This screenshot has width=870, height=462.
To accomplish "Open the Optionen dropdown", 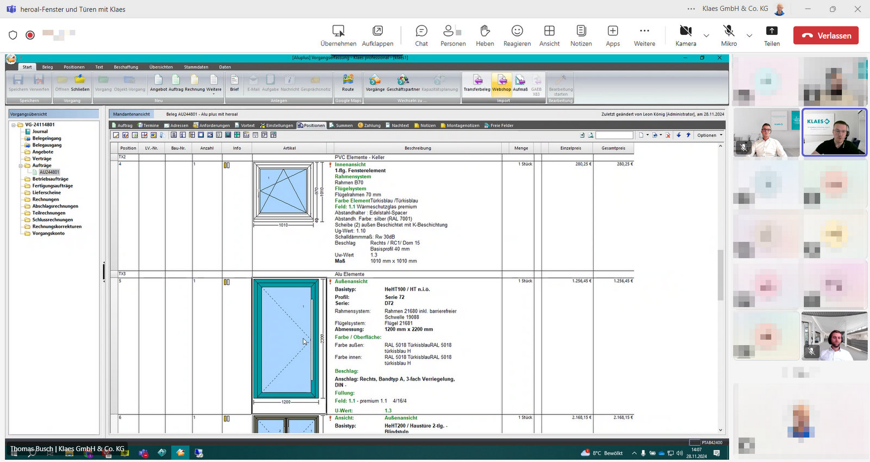I will (x=710, y=135).
